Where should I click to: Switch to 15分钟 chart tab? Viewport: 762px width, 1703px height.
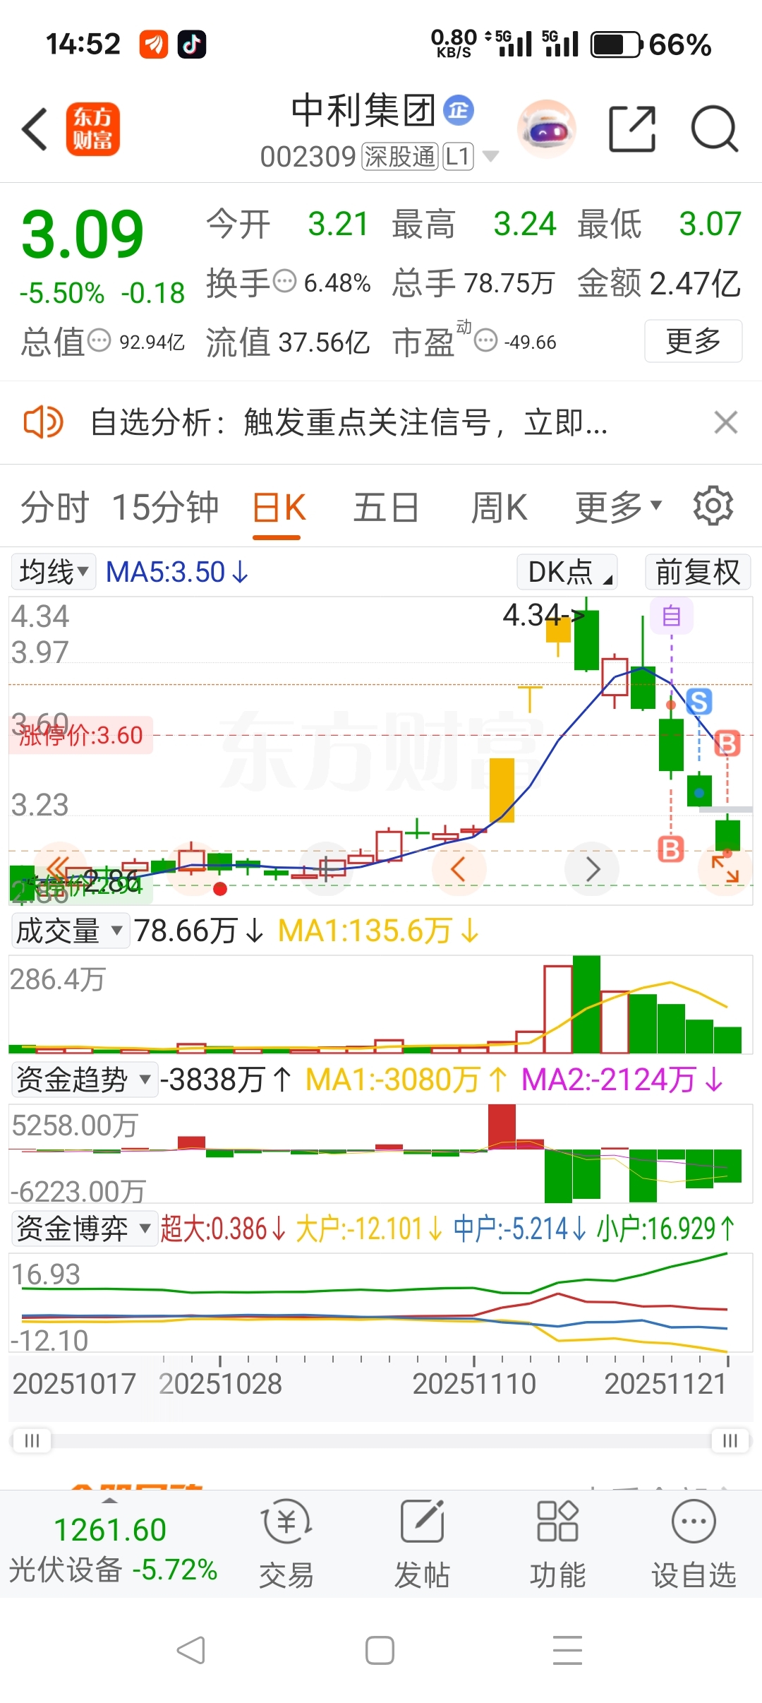pyautogui.click(x=165, y=508)
